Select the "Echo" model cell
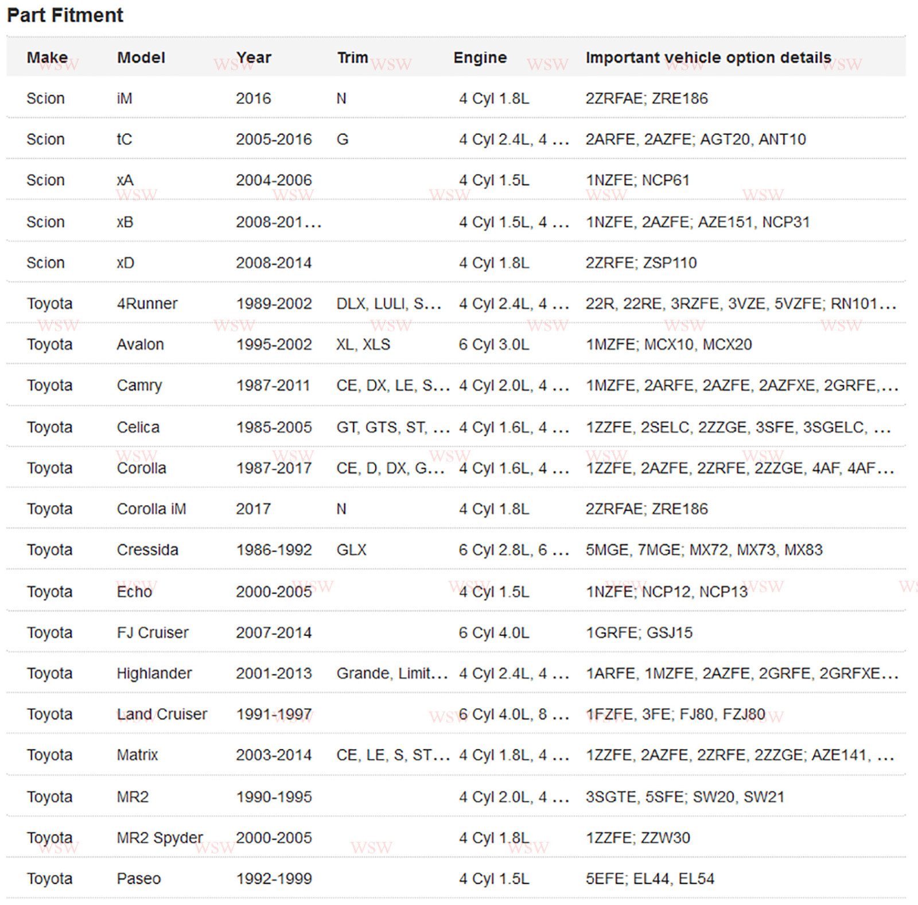The width and height of the screenshot is (918, 905). (x=135, y=592)
